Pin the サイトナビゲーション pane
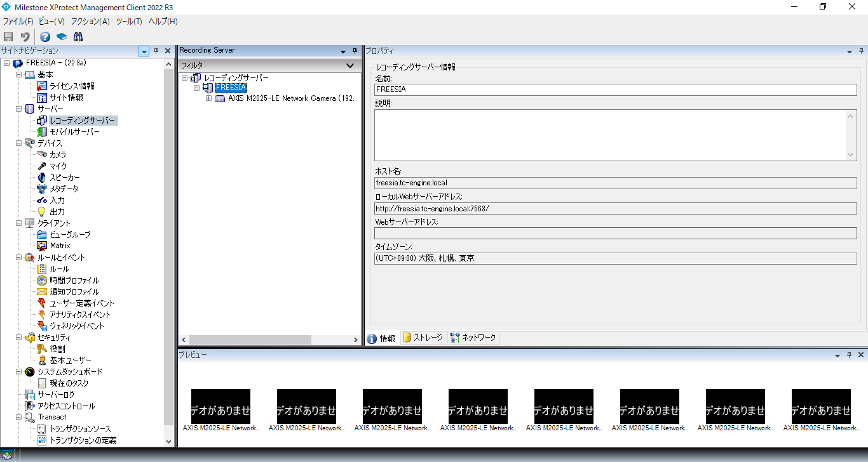 click(x=156, y=51)
